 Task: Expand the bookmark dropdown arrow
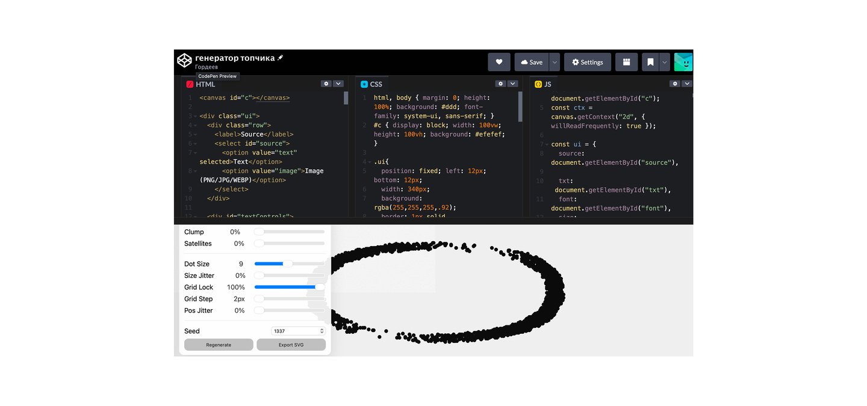(665, 62)
